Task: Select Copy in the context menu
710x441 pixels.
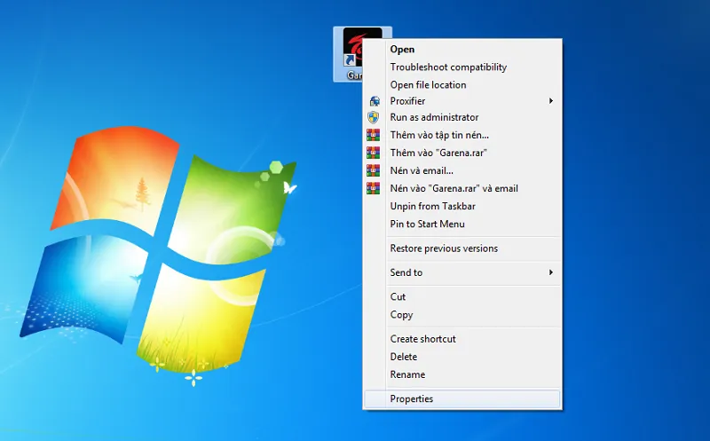Action: pyautogui.click(x=401, y=315)
